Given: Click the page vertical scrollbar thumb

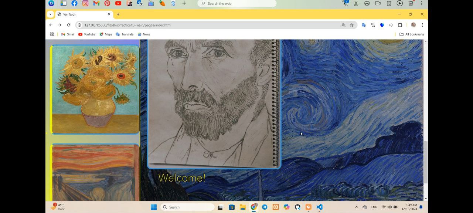Looking at the screenshot, I should pos(425,162).
